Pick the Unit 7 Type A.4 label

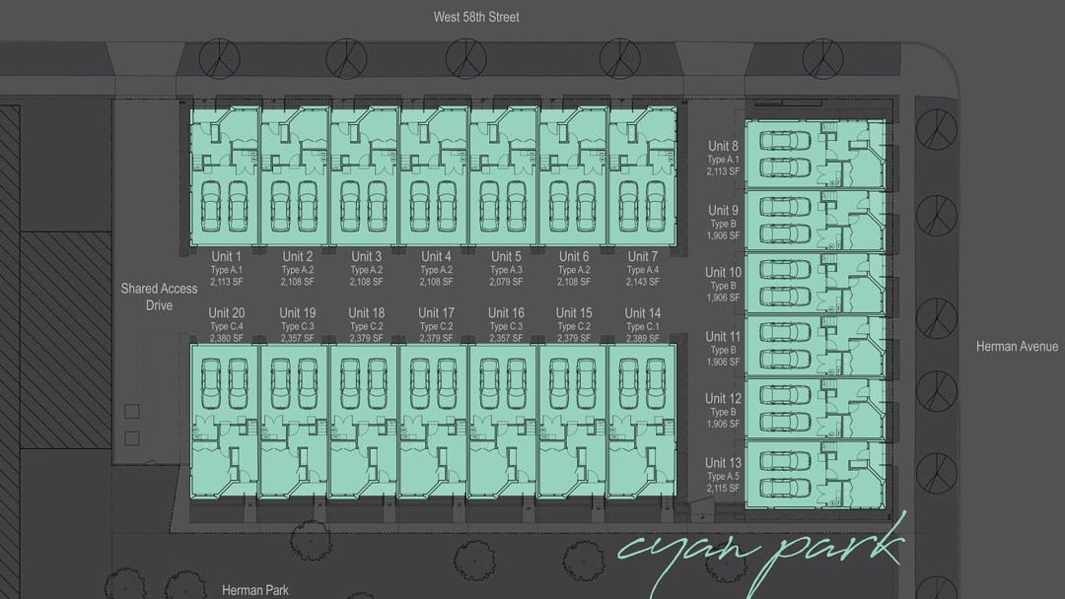[643, 269]
